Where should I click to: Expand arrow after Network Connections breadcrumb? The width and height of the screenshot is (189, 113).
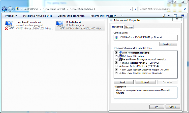(x=95, y=9)
